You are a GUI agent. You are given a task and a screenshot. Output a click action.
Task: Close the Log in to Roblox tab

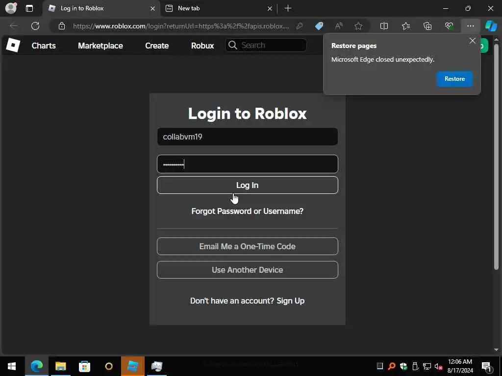[153, 9]
